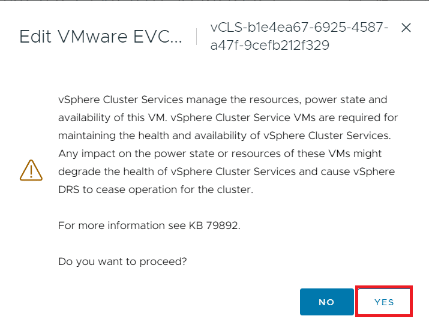
Task: Click the orange warning triangle icon
Action: pyautogui.click(x=31, y=170)
